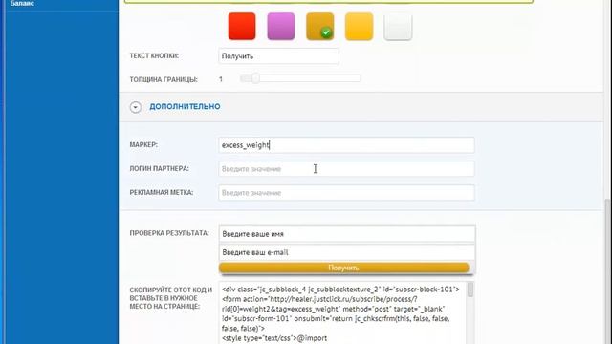Open Баланс item in blue sidebar
Screen dimensions: 612x344
point(22,3)
